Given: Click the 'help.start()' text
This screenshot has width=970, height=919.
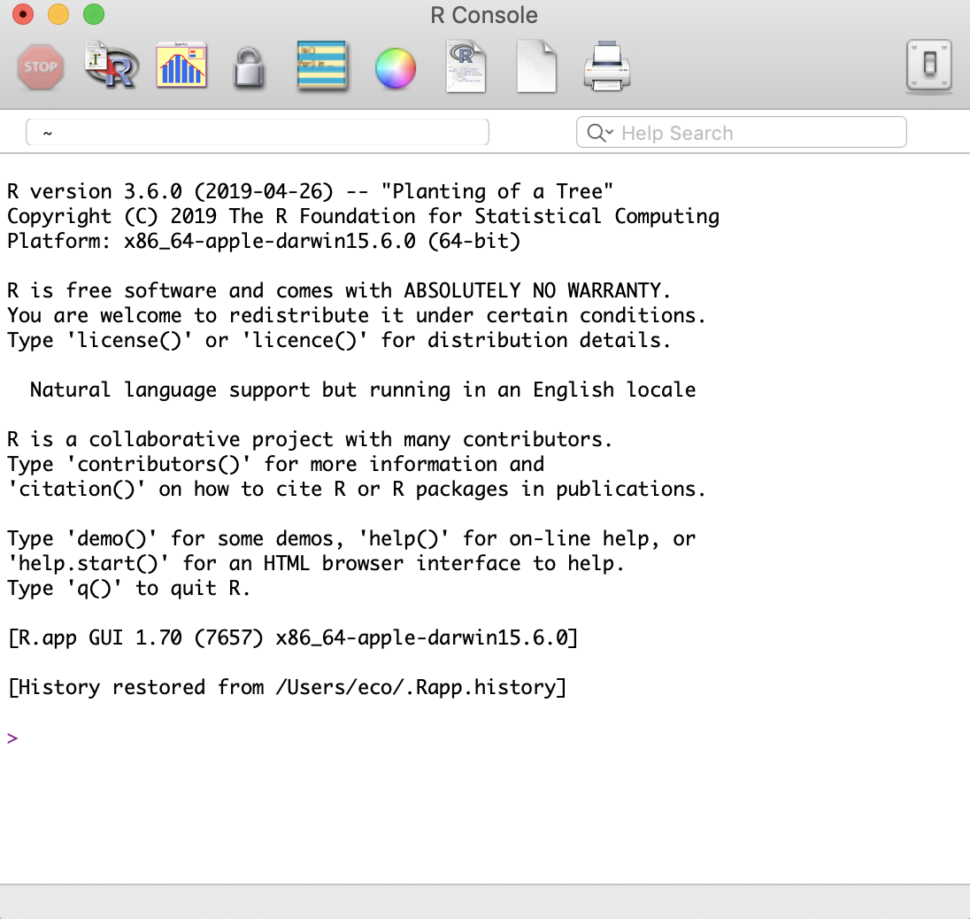Looking at the screenshot, I should [88, 563].
